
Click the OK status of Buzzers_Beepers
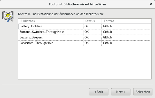click(87, 37)
